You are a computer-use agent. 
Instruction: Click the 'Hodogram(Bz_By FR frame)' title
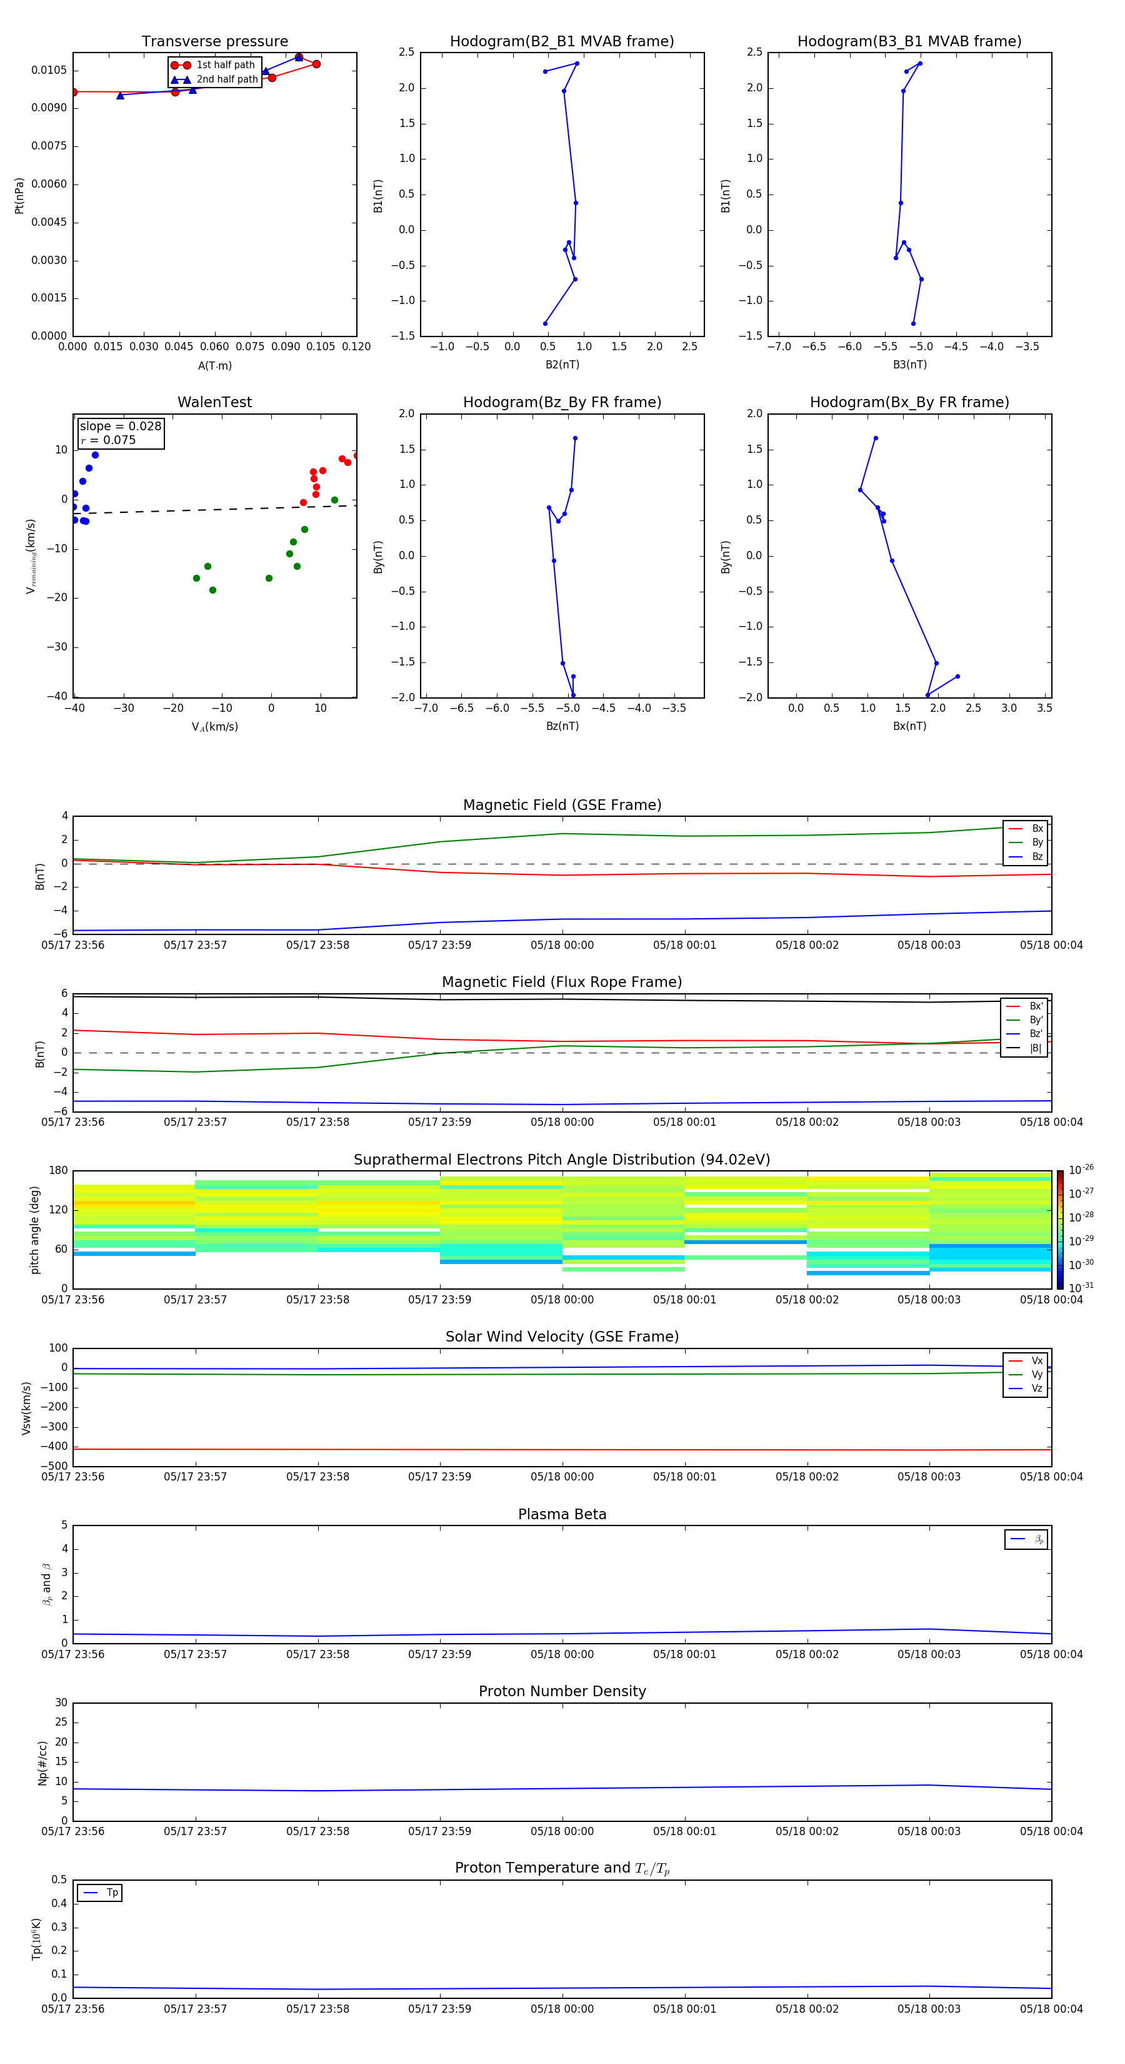pos(562,402)
